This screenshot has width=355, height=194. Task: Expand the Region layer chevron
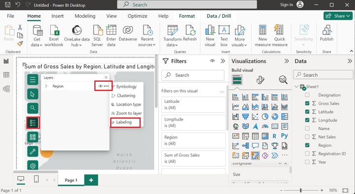[46, 86]
